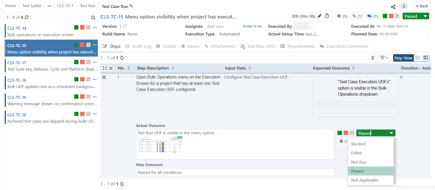Open the information icon near Back
The width and height of the screenshot is (435, 190).
[404, 6]
